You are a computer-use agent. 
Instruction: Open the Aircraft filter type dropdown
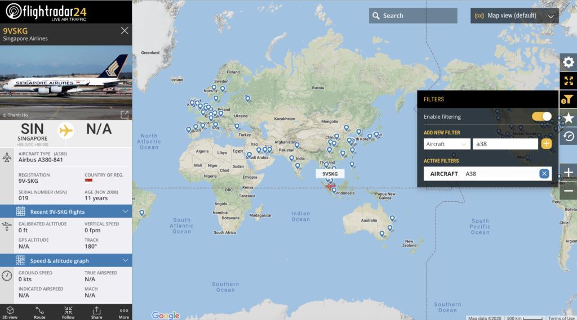(447, 144)
